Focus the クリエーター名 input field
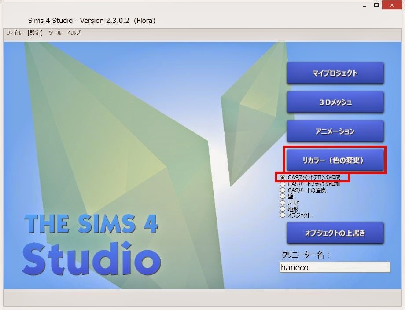 [335, 267]
